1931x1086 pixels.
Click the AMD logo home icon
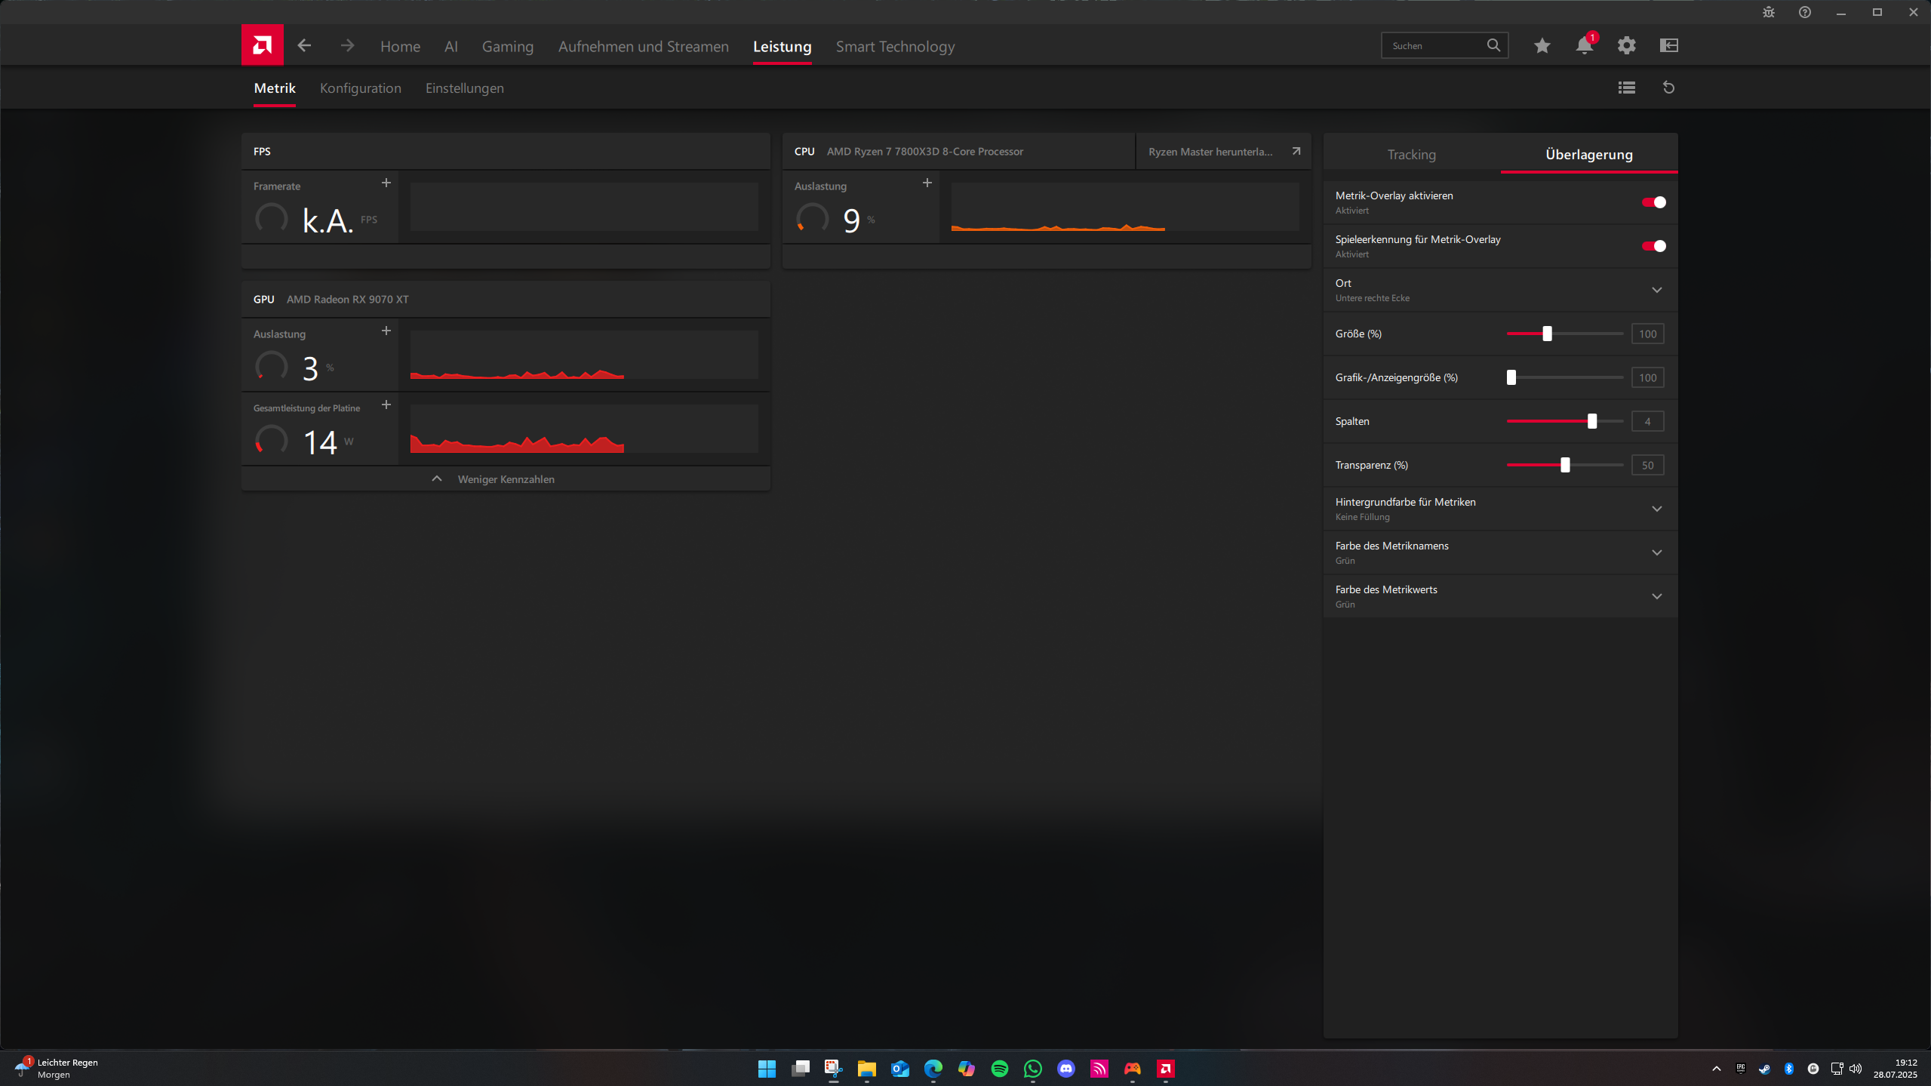point(262,45)
